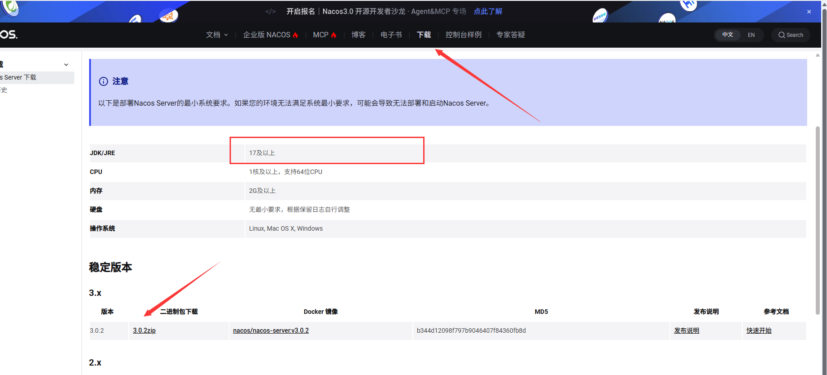Click the 二进制包下载 column header
This screenshot has width=827, height=375.
point(179,312)
